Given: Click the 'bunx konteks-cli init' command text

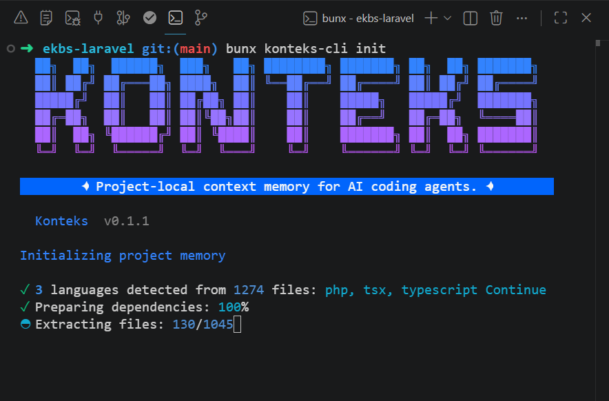Looking at the screenshot, I should coord(306,48).
